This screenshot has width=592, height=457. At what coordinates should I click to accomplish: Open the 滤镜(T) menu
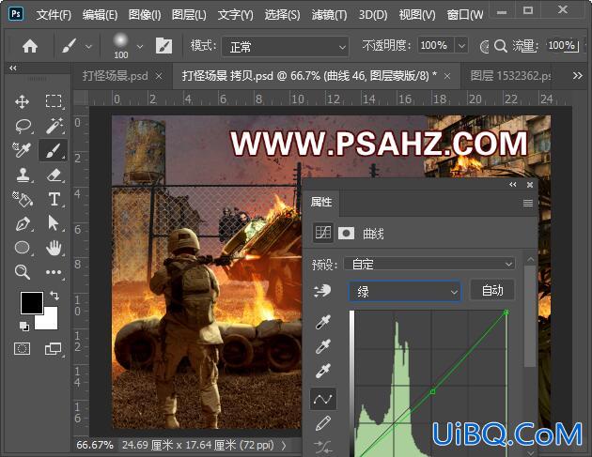coord(329,15)
